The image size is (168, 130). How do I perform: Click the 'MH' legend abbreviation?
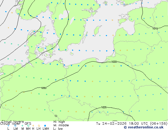pyautogui.click(x=28, y=129)
